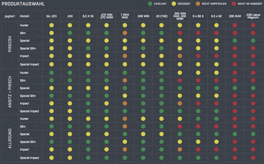Click the PRODUKTAUSWAHL heading
Screen dimensions: 264x164
[23, 4]
